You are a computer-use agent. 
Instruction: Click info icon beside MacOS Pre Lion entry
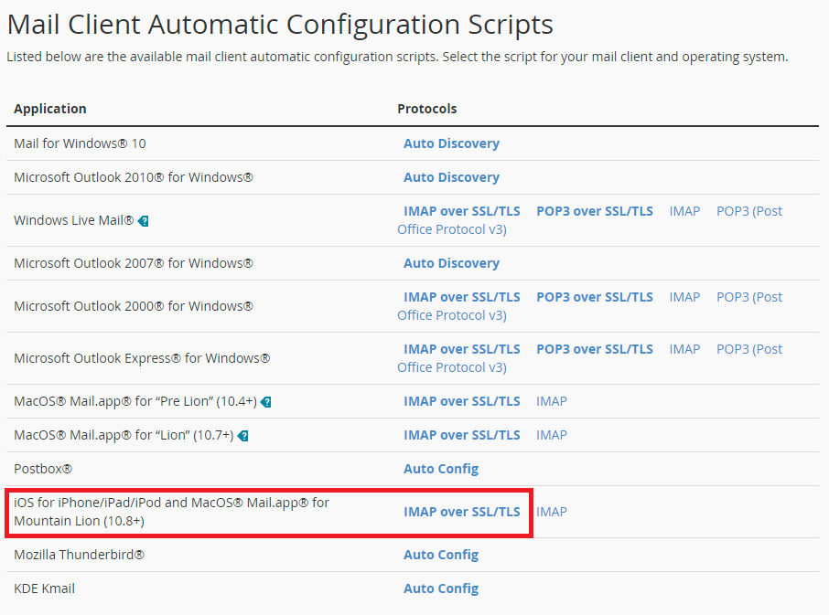point(266,402)
